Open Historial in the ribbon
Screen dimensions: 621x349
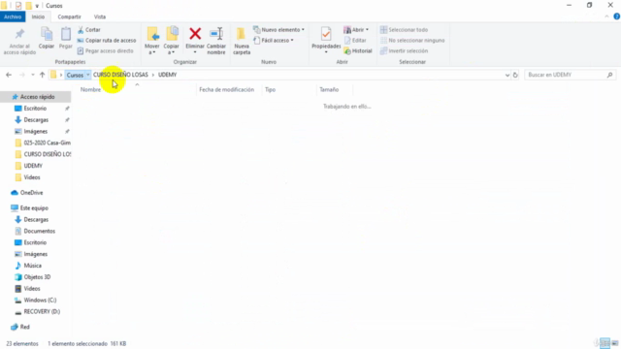[x=358, y=51]
